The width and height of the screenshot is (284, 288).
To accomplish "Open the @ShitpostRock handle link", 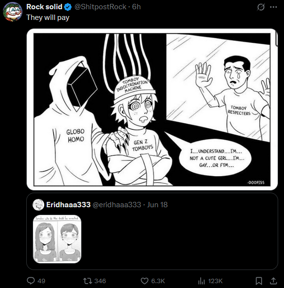I will point(100,7).
